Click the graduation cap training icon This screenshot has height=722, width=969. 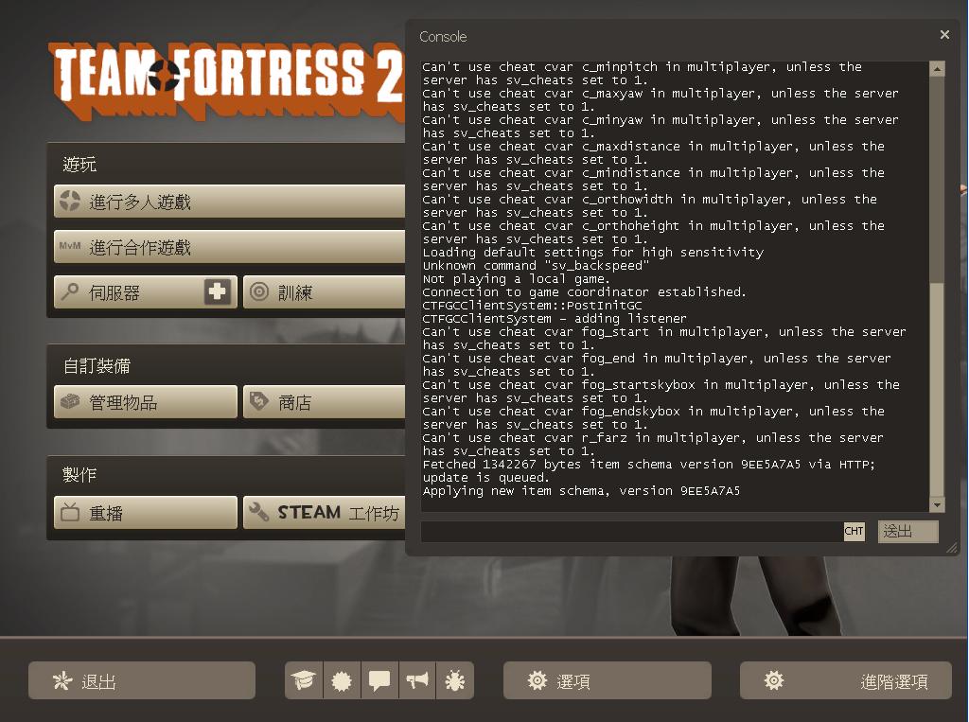tap(304, 680)
